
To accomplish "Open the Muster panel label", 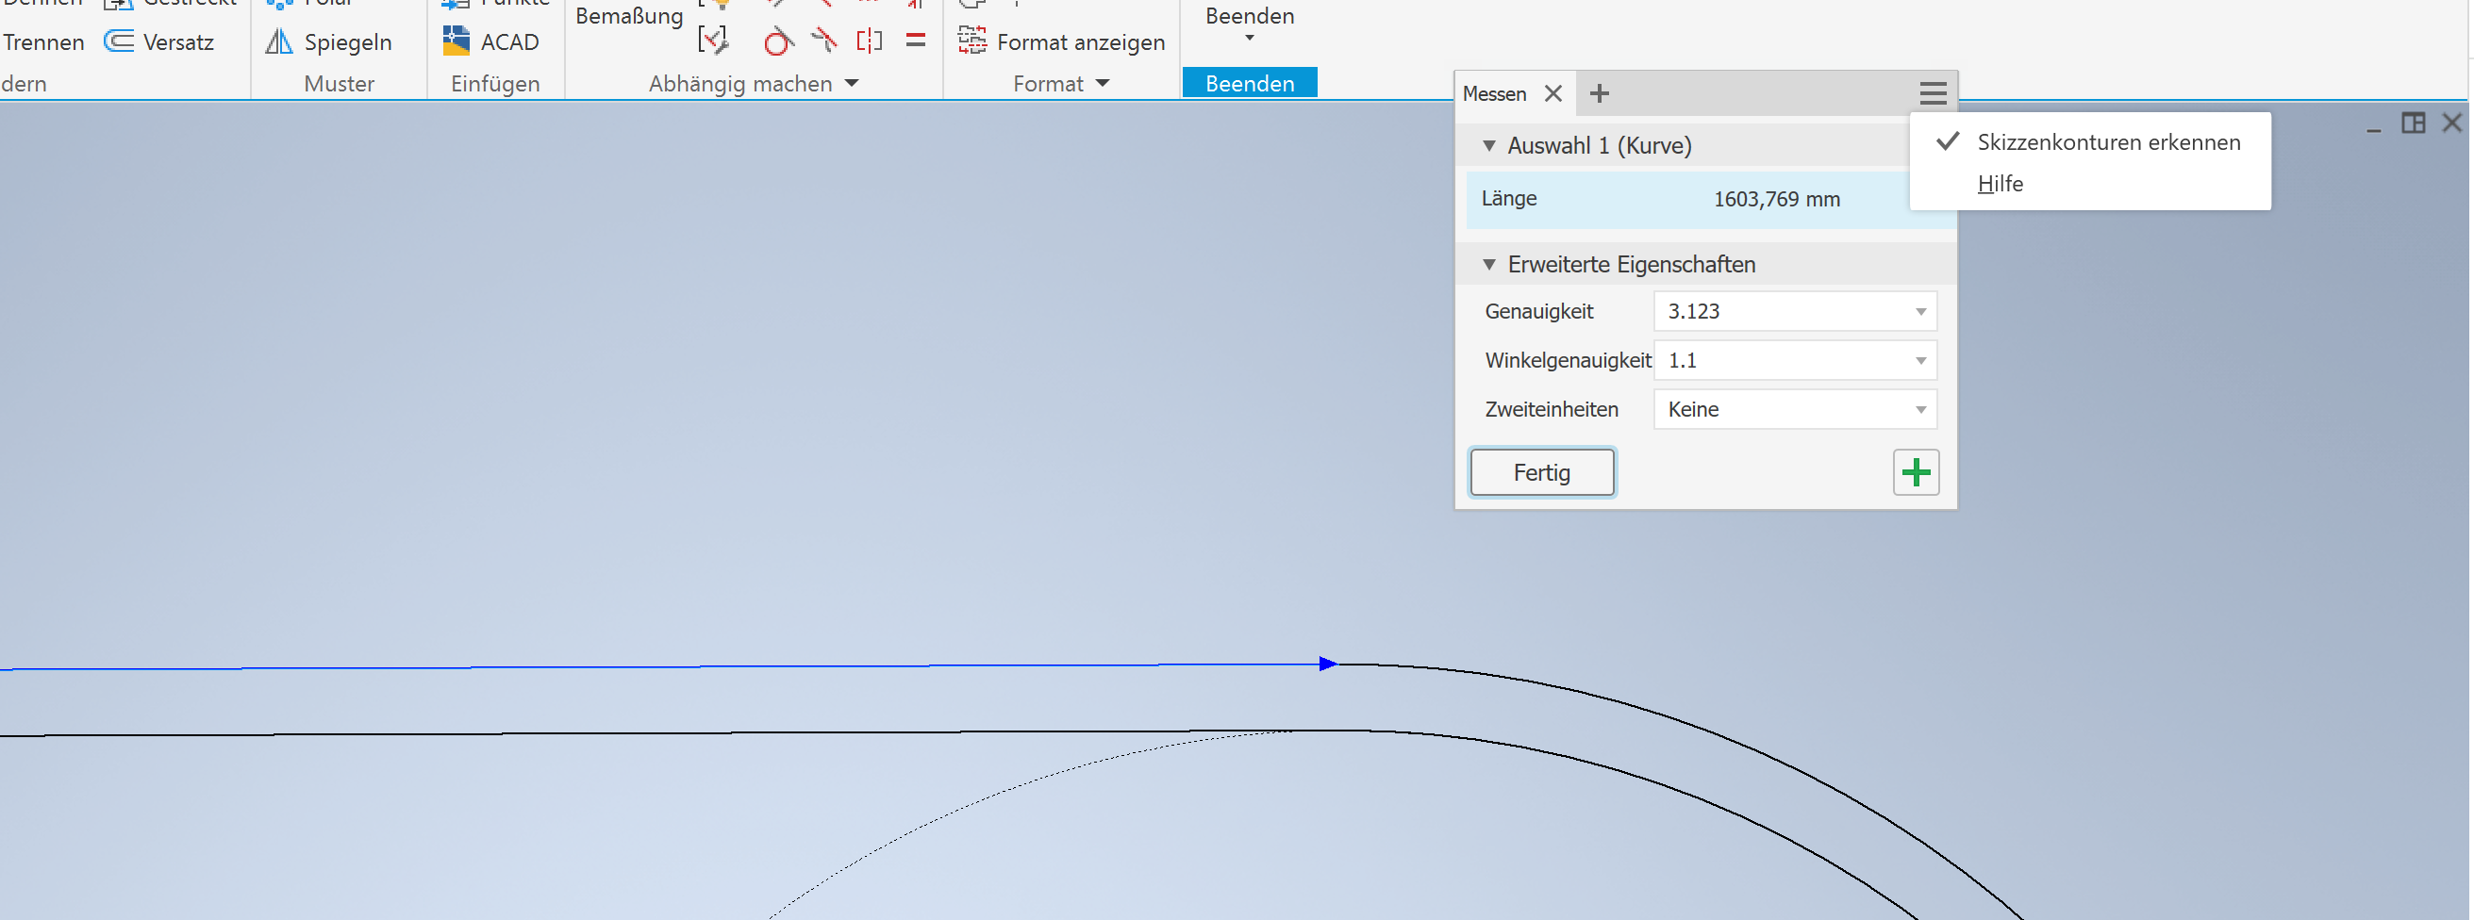I will click(x=339, y=84).
